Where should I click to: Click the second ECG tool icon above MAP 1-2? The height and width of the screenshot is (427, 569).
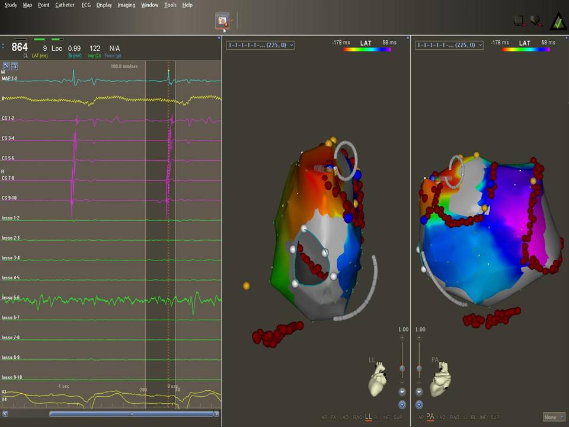[14, 65]
